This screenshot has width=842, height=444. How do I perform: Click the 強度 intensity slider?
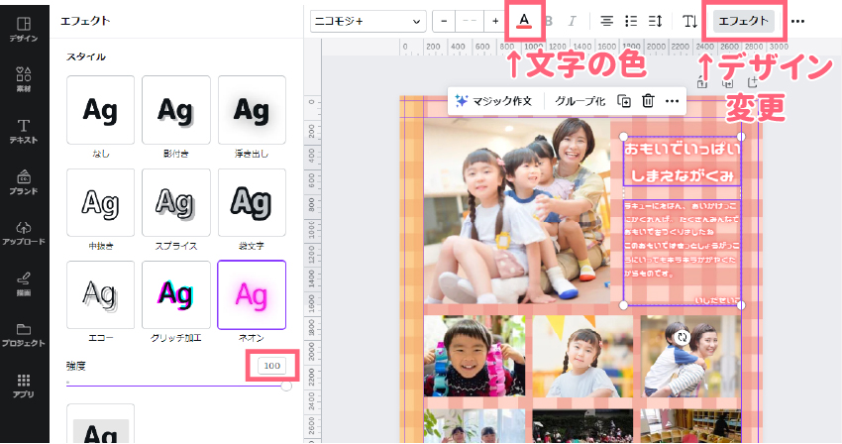tap(178, 387)
